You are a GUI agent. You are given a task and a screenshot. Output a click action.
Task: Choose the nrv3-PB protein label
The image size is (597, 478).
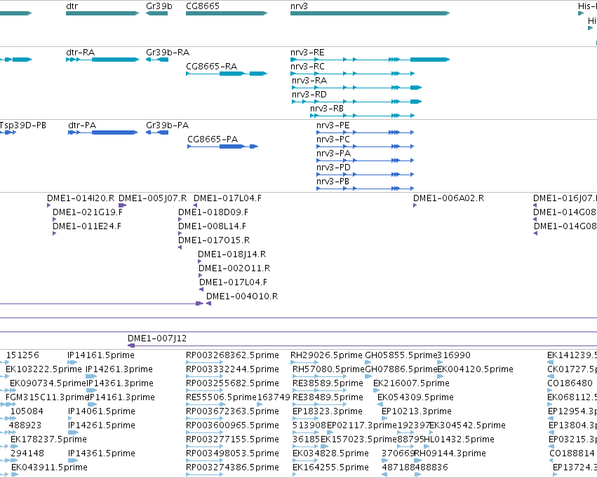[x=333, y=182]
